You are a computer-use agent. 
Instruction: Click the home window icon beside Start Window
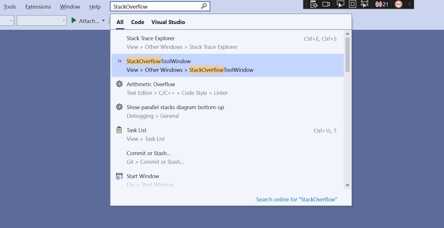tap(119, 176)
